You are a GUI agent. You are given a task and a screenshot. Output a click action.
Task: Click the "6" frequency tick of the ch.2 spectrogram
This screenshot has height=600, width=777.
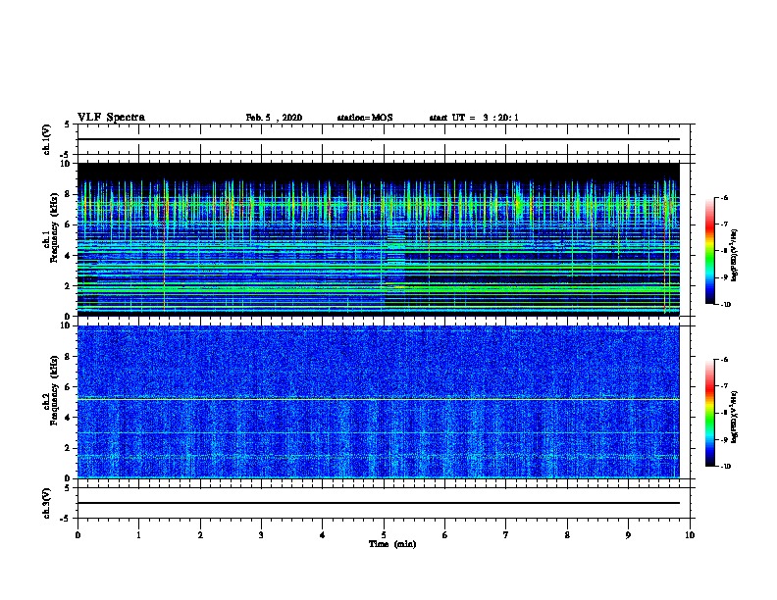(68, 387)
